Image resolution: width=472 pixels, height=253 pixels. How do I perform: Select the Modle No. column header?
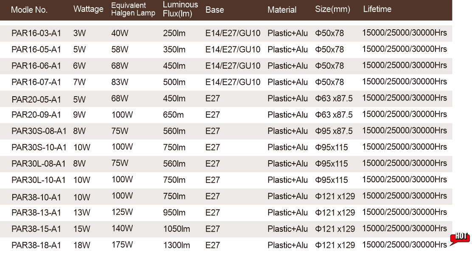[x=29, y=10]
